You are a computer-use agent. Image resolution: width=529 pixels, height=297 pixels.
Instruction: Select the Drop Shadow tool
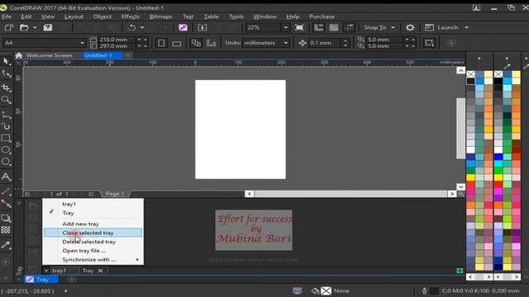point(6,218)
